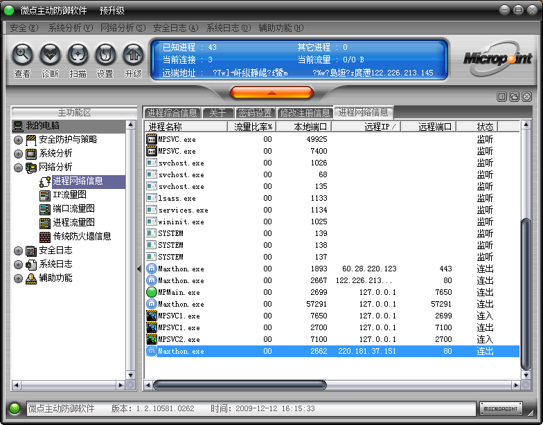The height and width of the screenshot is (425, 543).
Task: Sort by the 进程名称 column header
Action: click(186, 127)
